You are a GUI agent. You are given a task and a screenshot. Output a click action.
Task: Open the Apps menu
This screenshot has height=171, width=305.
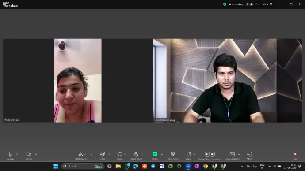click(188, 156)
